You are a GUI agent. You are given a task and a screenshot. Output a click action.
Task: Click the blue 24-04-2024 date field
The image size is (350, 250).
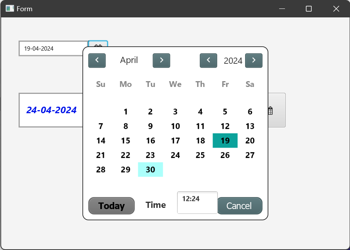click(51, 110)
